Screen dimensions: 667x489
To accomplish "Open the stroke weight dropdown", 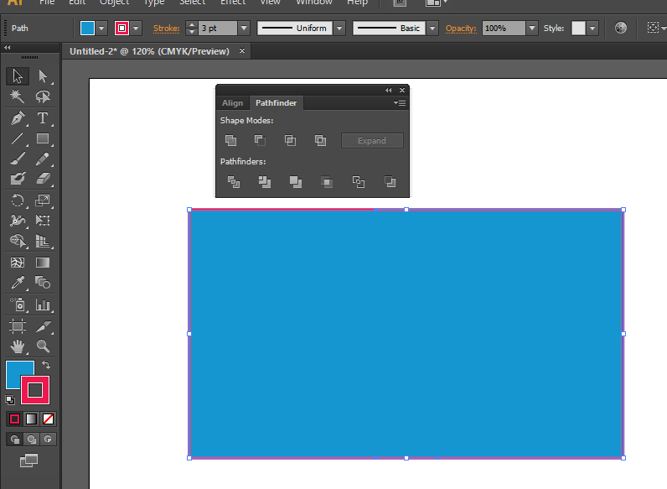I will tap(244, 28).
